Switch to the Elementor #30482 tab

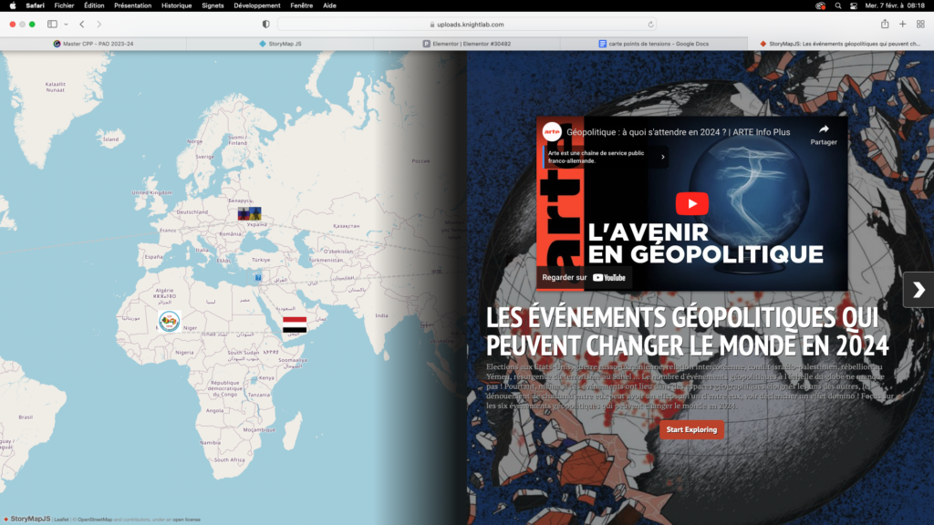pyautogui.click(x=467, y=44)
